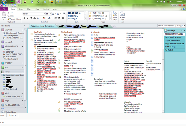Open the File tab
The width and height of the screenshot is (186, 126).
pos(4,9)
